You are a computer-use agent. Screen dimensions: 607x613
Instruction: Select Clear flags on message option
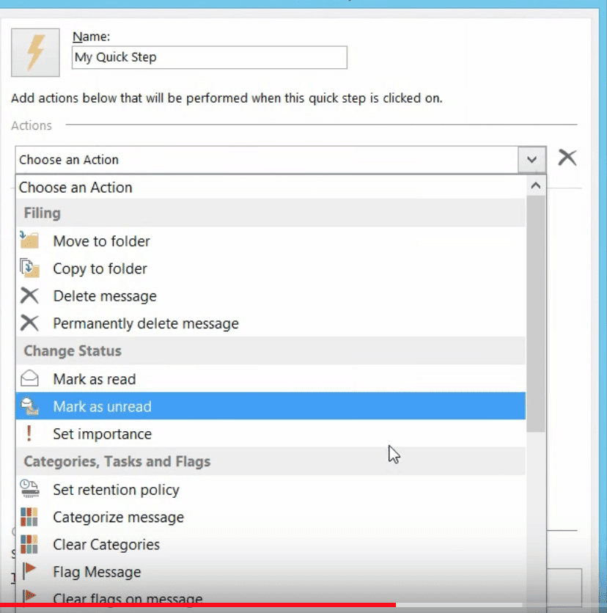(128, 598)
